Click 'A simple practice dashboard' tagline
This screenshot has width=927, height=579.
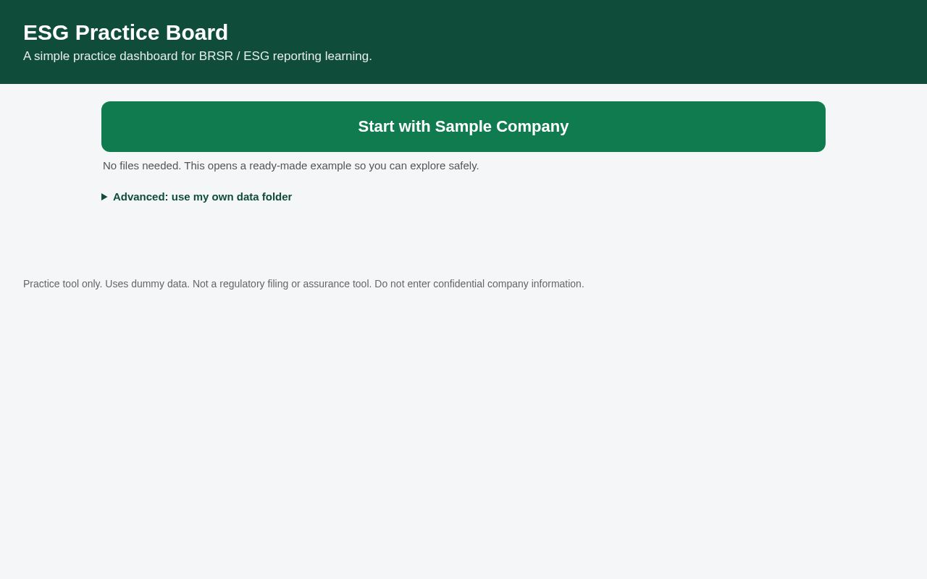pyautogui.click(x=101, y=56)
